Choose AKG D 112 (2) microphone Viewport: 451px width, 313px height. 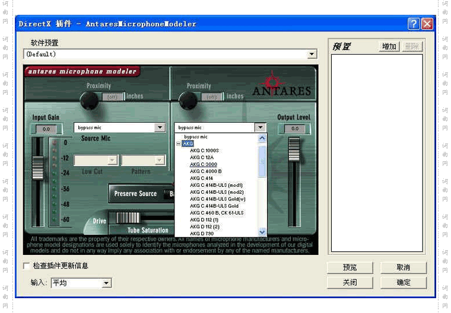coord(205,226)
